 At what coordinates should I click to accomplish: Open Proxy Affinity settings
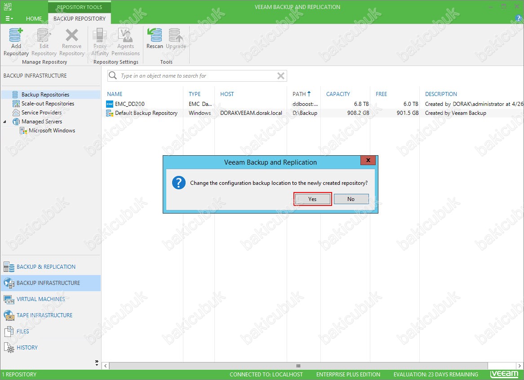[x=100, y=42]
